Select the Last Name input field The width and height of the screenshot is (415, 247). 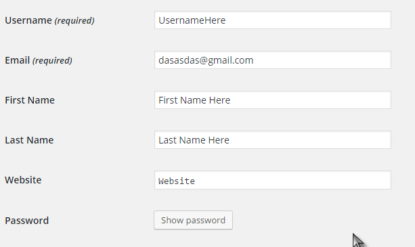[x=273, y=140]
